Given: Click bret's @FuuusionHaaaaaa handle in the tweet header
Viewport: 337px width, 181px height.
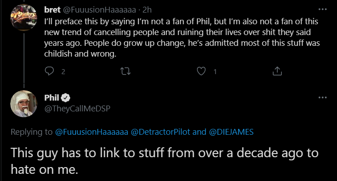Looking at the screenshot, I should click(99, 10).
